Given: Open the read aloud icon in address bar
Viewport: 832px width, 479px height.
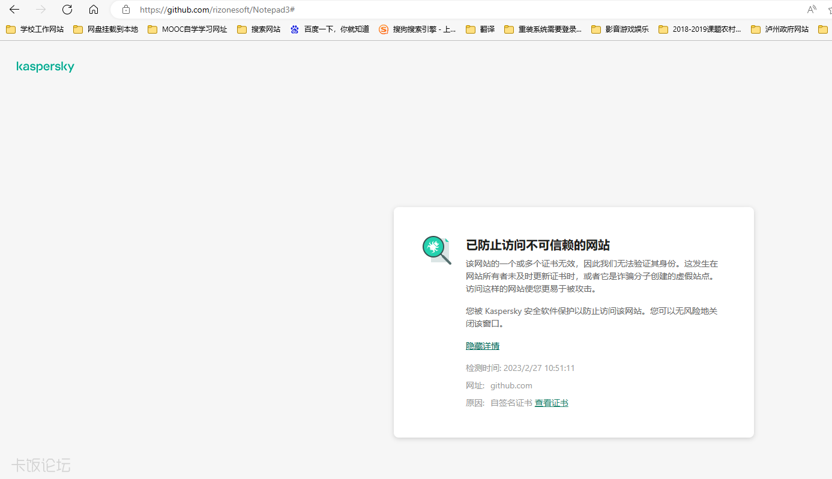Looking at the screenshot, I should (812, 10).
